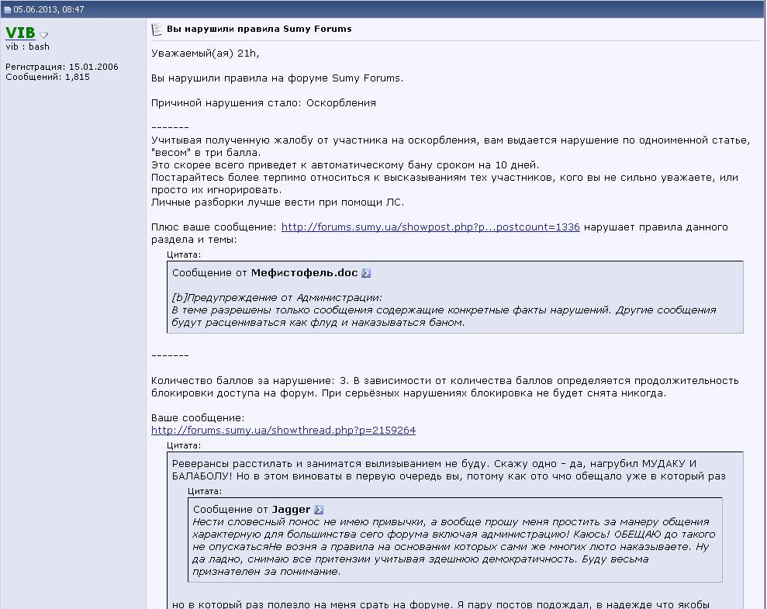The height and width of the screenshot is (609, 767).
Task: Click the 'vib : bash' user title text
Action: pos(28,47)
